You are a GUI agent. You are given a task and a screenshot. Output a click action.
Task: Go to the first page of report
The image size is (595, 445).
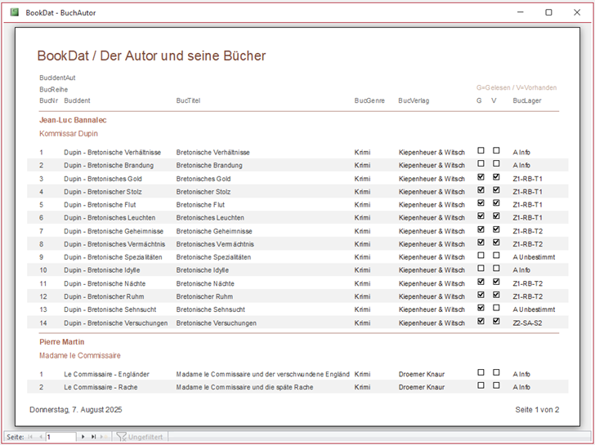[30, 437]
